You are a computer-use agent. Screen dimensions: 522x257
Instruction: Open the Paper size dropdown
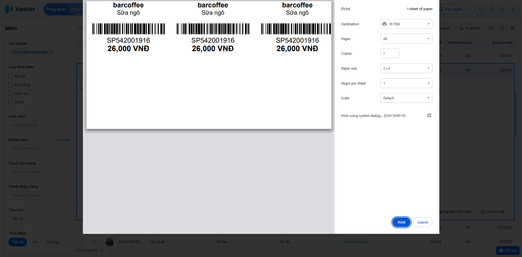tap(406, 68)
